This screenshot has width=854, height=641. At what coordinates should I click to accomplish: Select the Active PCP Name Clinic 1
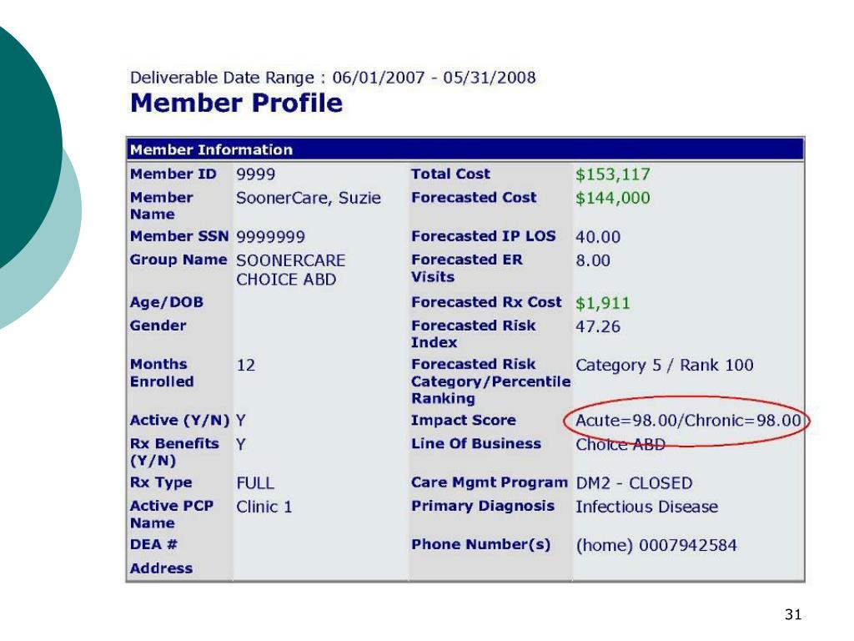[x=264, y=507]
